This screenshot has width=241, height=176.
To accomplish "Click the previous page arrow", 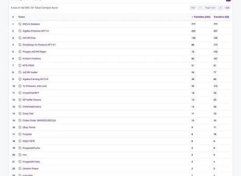I will tap(200, 8).
